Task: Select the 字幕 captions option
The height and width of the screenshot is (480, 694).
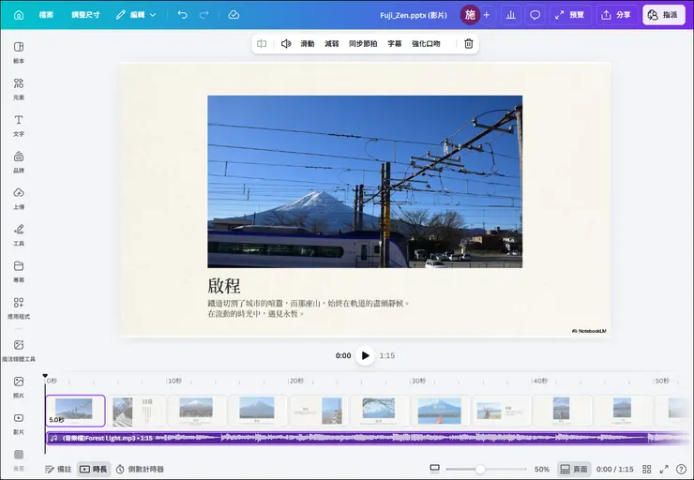Action: [x=394, y=44]
